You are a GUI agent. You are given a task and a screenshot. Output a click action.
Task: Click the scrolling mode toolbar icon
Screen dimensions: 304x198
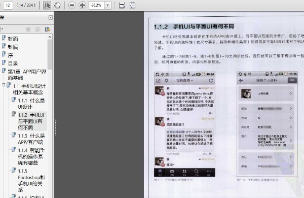pos(122,5)
